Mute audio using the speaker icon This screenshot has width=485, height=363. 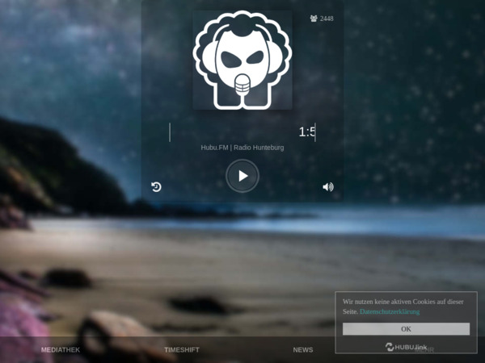coord(328,187)
